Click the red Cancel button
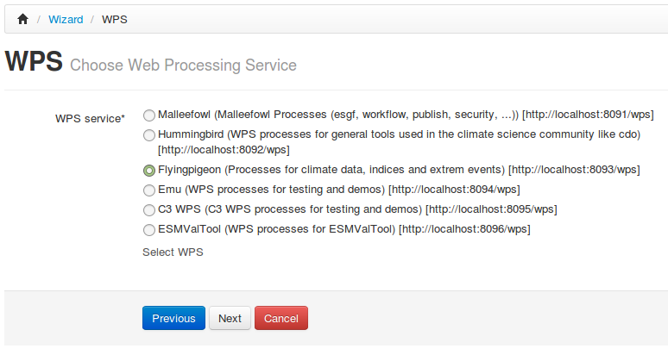 281,318
